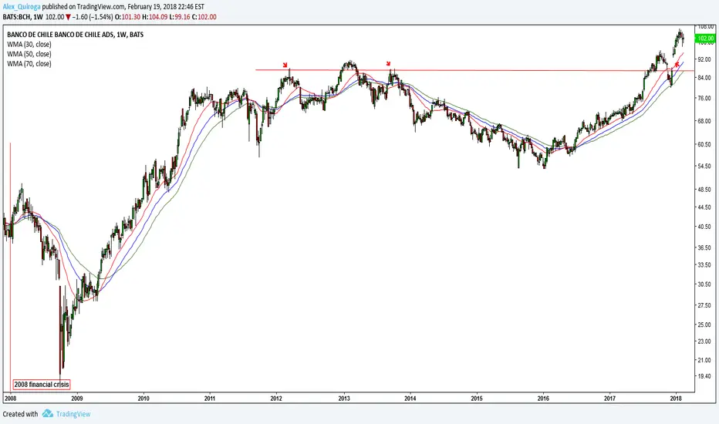Click the 60.50 price axis label

point(704,144)
